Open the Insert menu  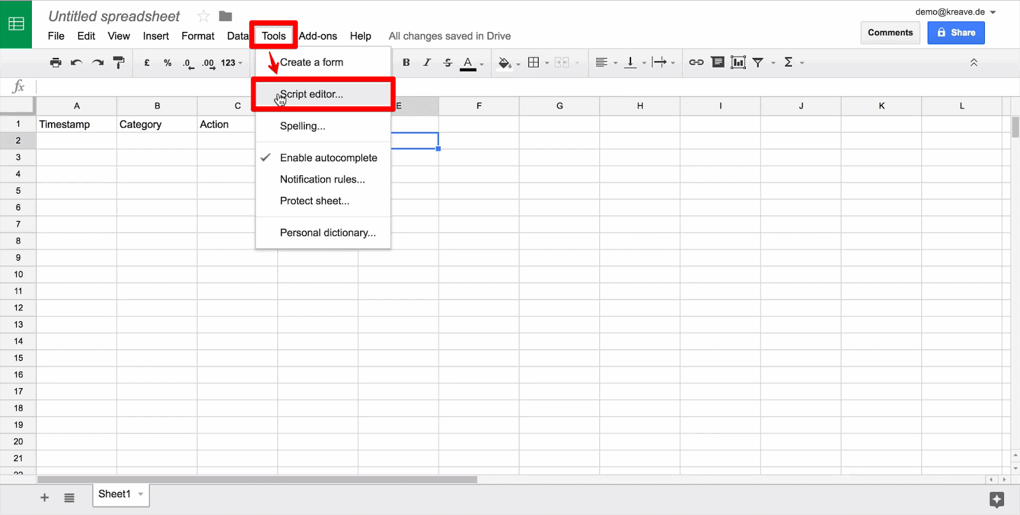(x=156, y=36)
